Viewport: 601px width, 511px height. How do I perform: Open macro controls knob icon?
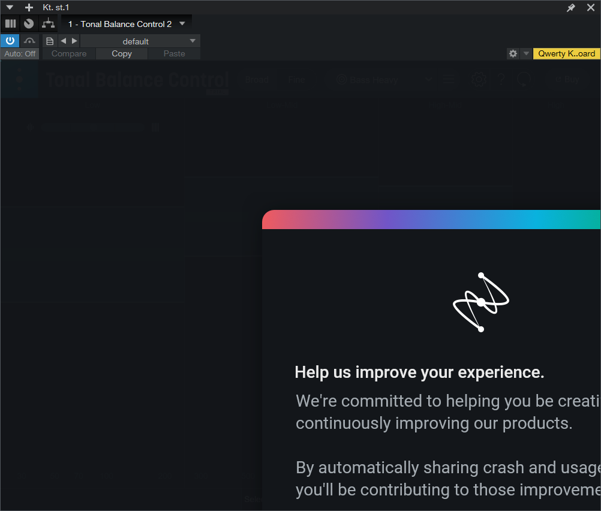29,24
